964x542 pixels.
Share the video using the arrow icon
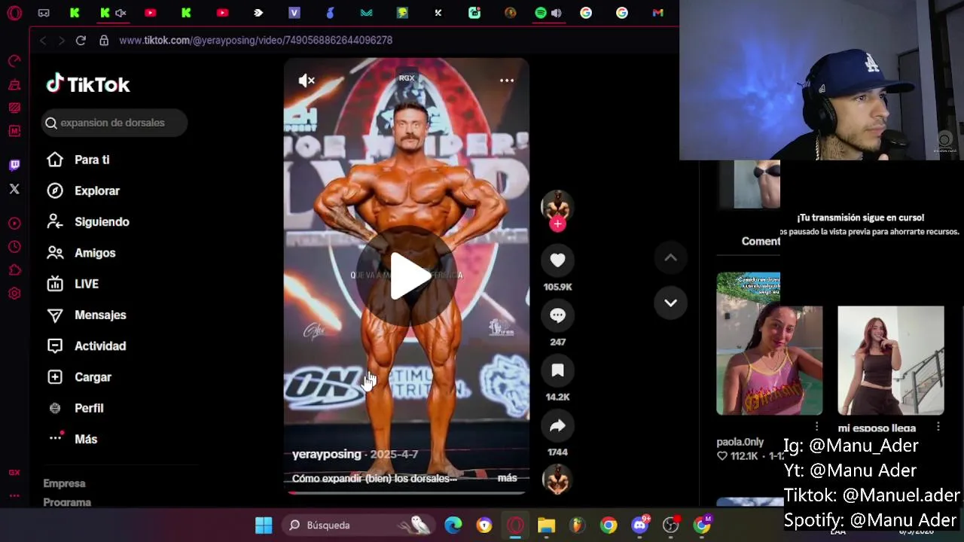click(557, 426)
